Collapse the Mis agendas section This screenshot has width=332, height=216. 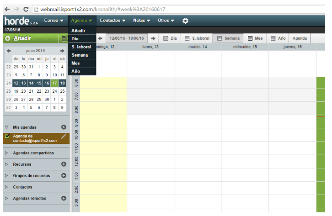6,127
